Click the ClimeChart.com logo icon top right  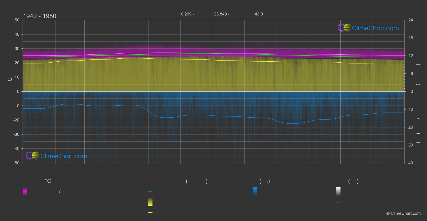click(344, 28)
